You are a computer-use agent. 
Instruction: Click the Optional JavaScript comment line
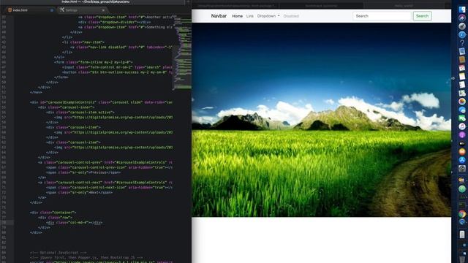pyautogui.click(x=58, y=253)
